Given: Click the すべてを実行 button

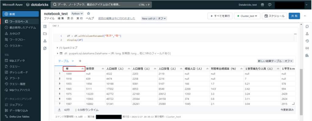Looking at the screenshot, I should 220,16.
